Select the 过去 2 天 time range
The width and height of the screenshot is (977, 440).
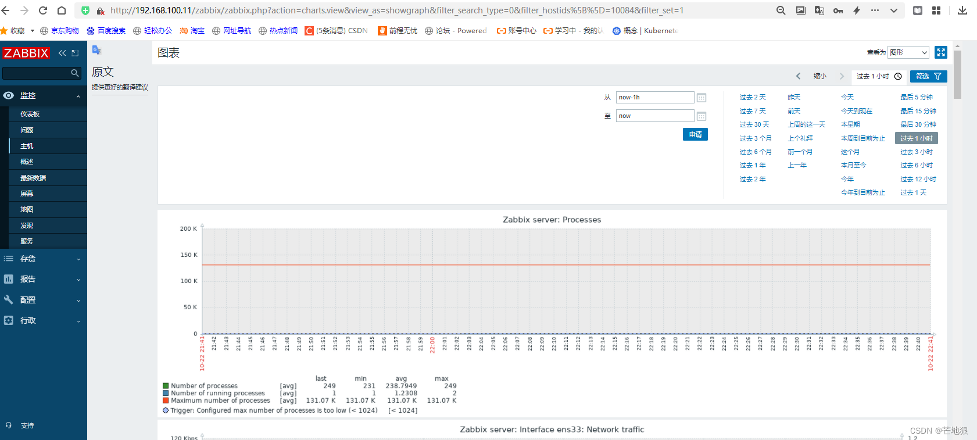point(753,97)
